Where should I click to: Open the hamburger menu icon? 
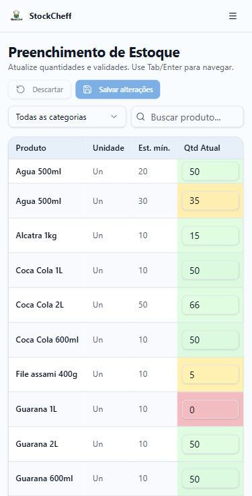point(233,16)
